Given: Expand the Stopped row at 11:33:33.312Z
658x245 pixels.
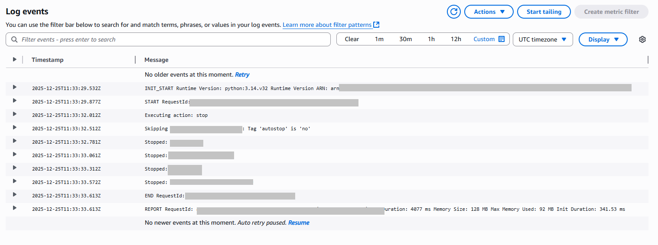Looking at the screenshot, I should [x=14, y=168].
